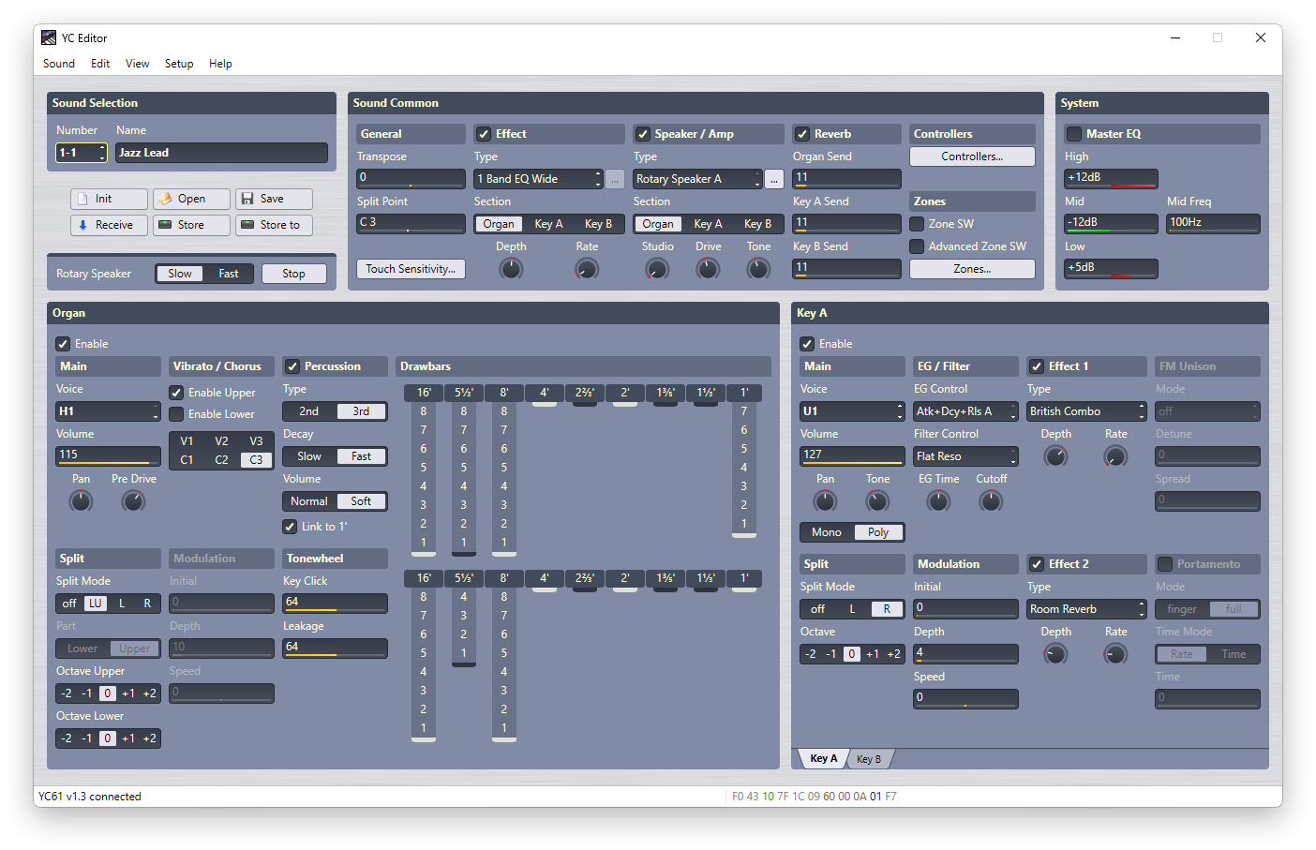Click the sound Name input field
The height and width of the screenshot is (850, 1316).
tap(221, 153)
